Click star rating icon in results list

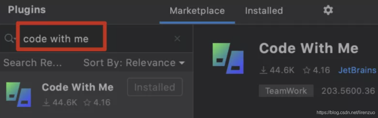coord(87,102)
